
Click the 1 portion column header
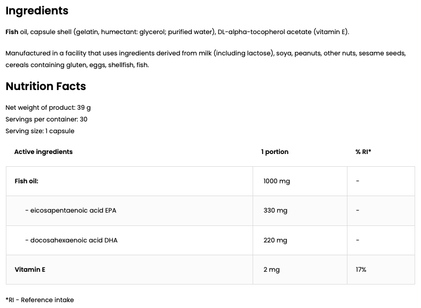(x=274, y=152)
